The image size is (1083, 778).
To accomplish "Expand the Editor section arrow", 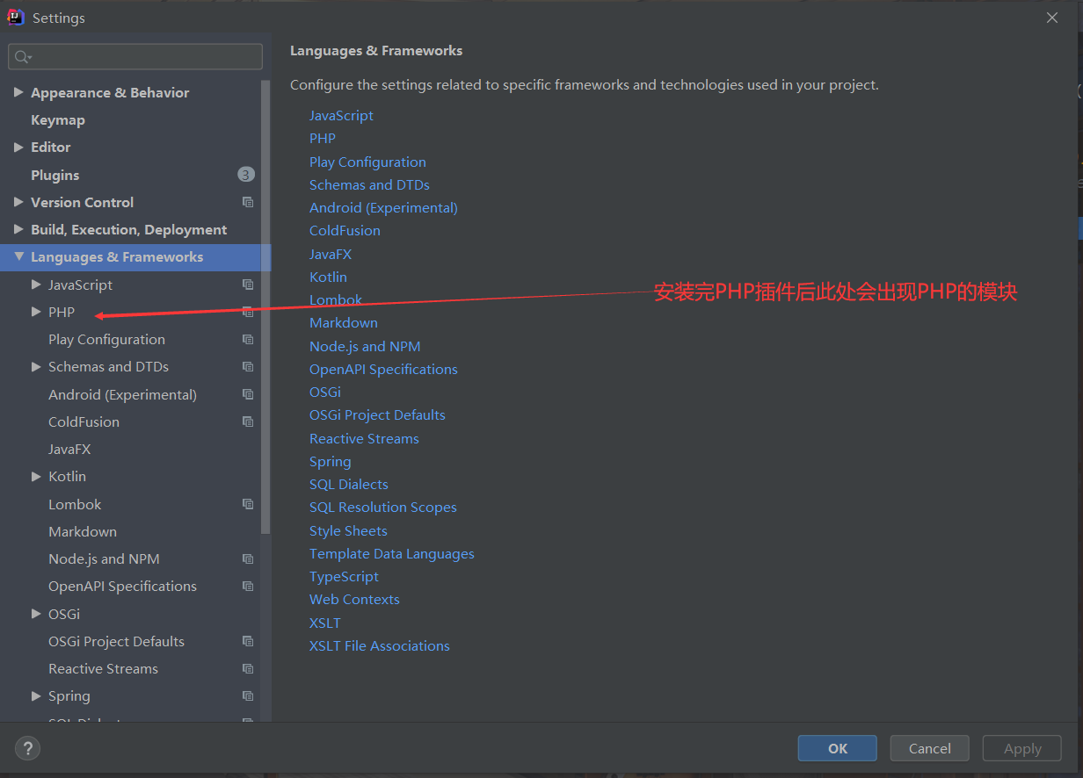I will point(18,147).
